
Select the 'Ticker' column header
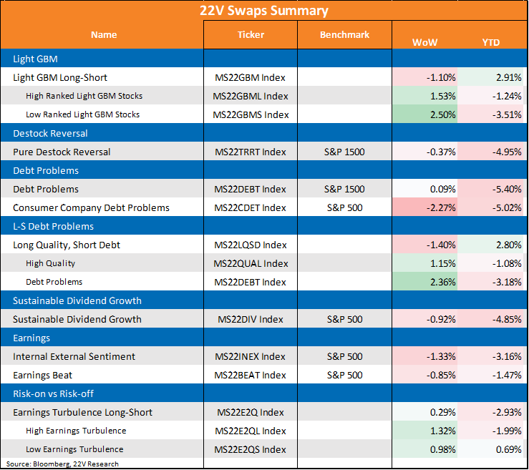[251, 35]
